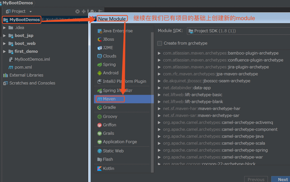Expand the first_demo module node
This screenshot has width=290, height=182.
pos(4,52)
